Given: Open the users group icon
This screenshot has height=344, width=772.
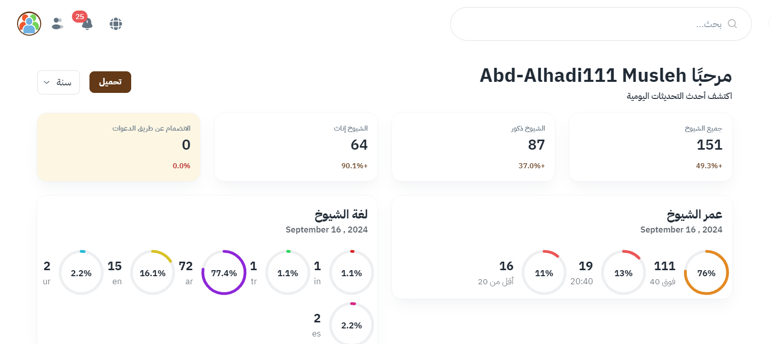Looking at the screenshot, I should (x=58, y=24).
